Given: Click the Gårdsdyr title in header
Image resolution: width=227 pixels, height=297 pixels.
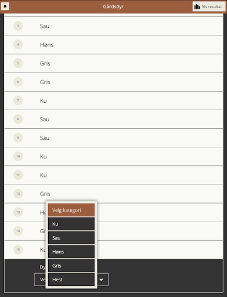Looking at the screenshot, I should [113, 6].
